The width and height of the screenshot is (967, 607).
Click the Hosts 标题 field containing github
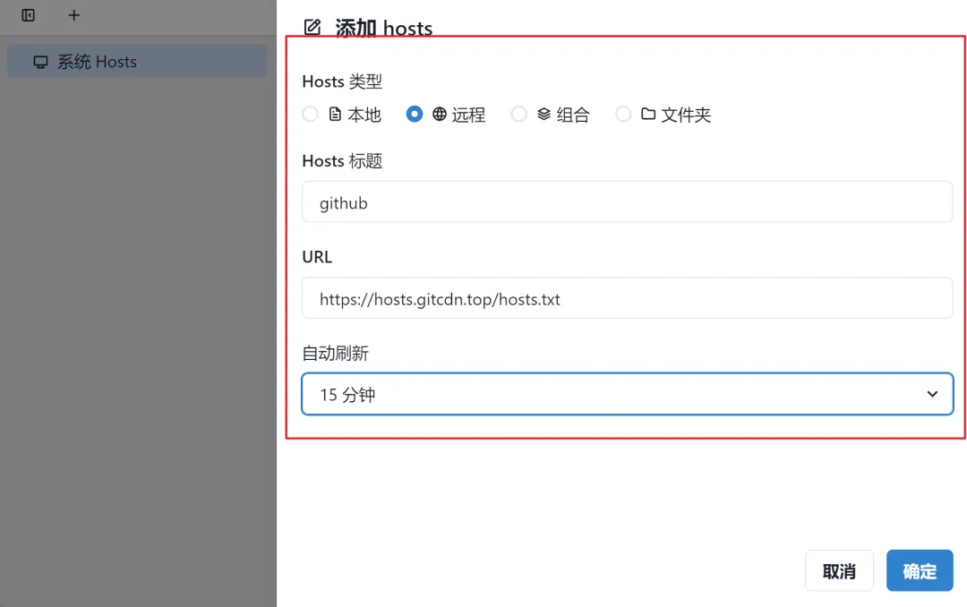pyautogui.click(x=627, y=202)
